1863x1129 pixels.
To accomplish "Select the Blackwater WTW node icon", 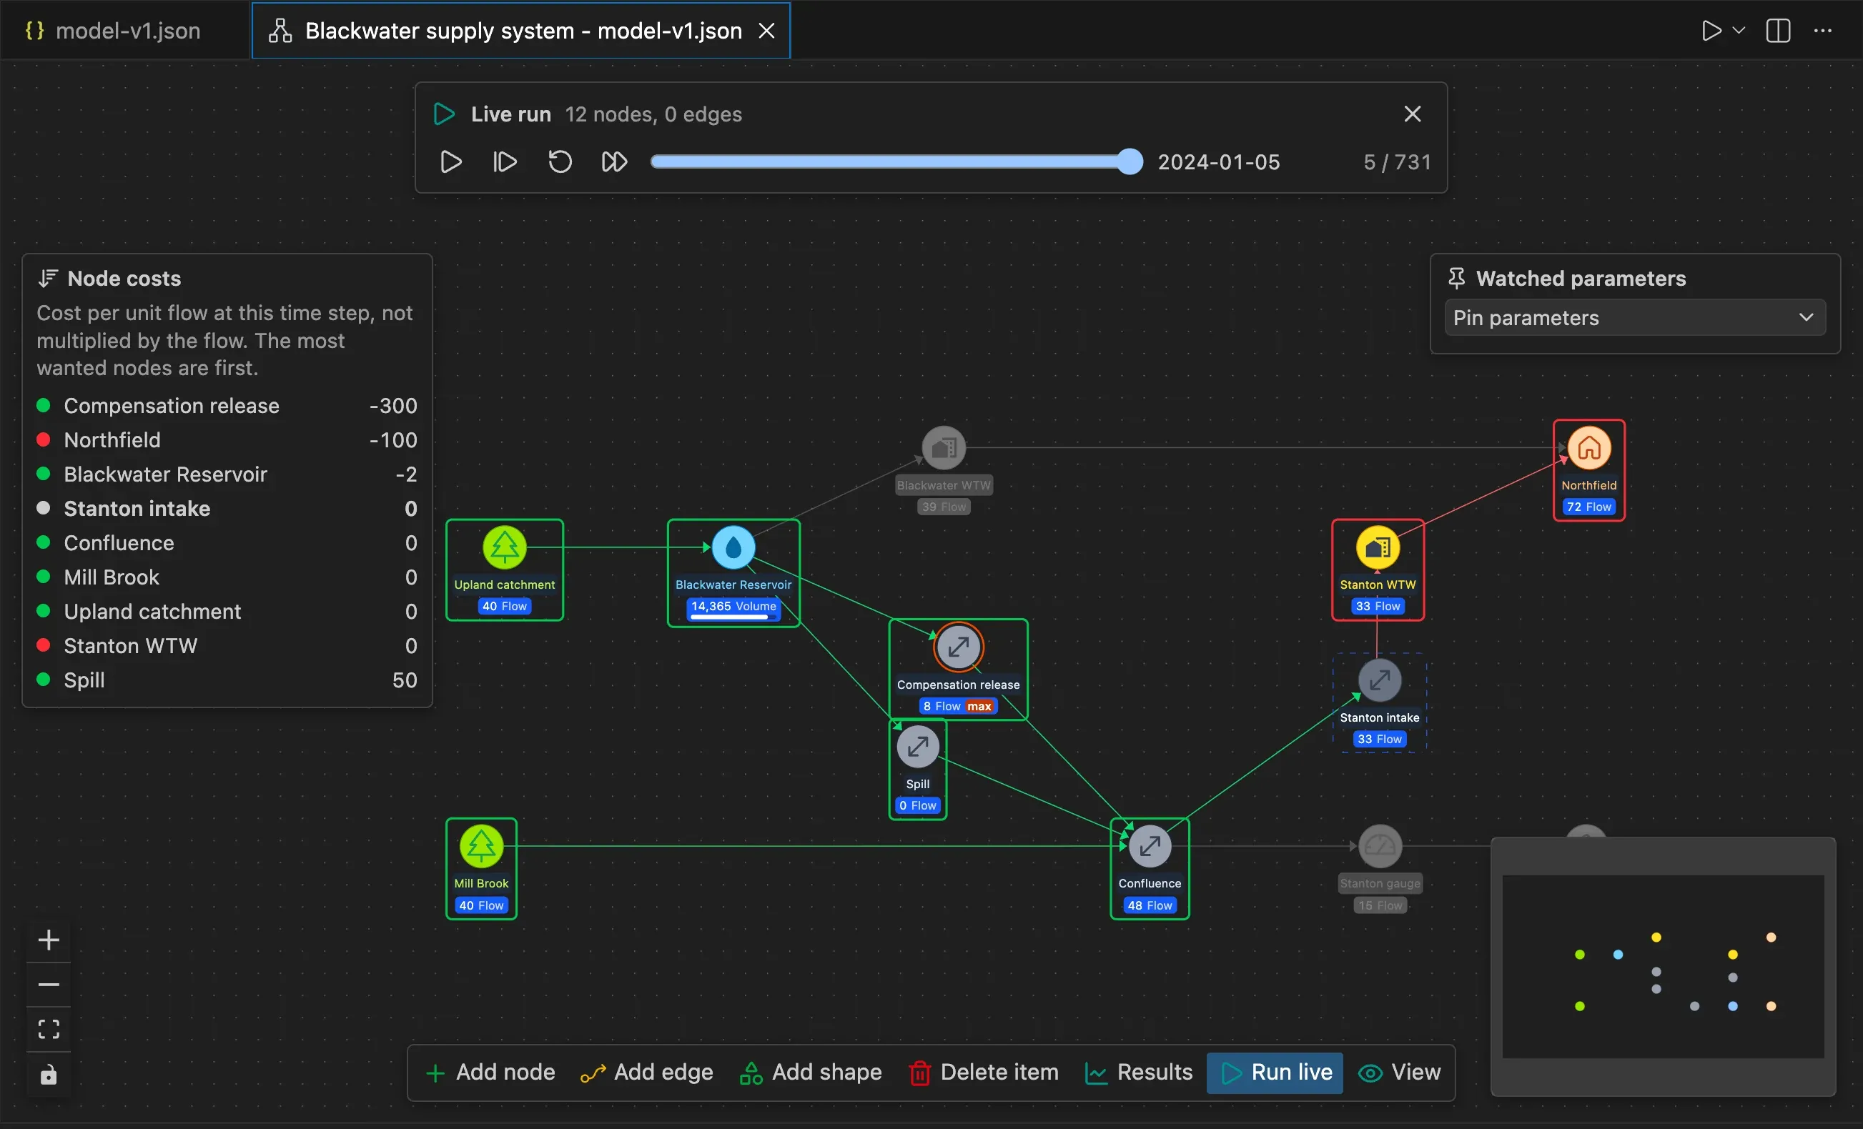I will 943,448.
